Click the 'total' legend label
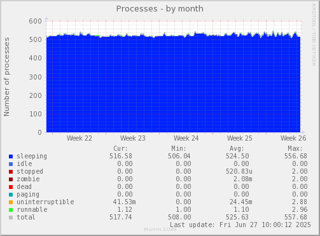Screen dimensions: 320x236 (26, 217)
